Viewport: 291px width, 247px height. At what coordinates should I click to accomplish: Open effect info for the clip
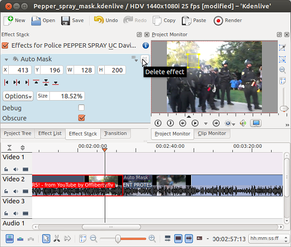(145, 45)
